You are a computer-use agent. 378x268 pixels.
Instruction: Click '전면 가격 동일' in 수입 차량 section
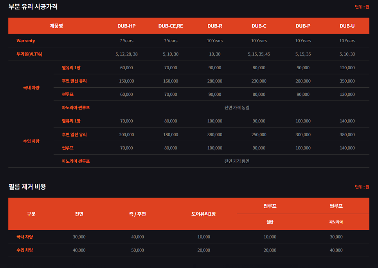pyautogui.click(x=237, y=161)
